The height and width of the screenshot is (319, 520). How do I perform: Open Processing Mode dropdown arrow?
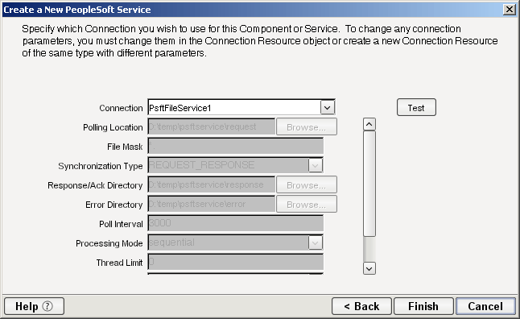coord(315,243)
